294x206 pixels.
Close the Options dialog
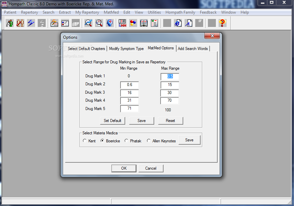click(212, 36)
